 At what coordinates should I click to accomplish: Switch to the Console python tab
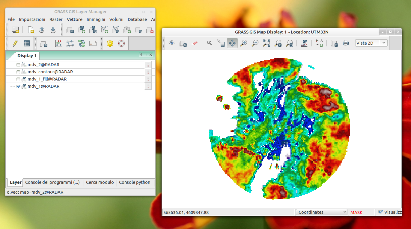coord(135,182)
